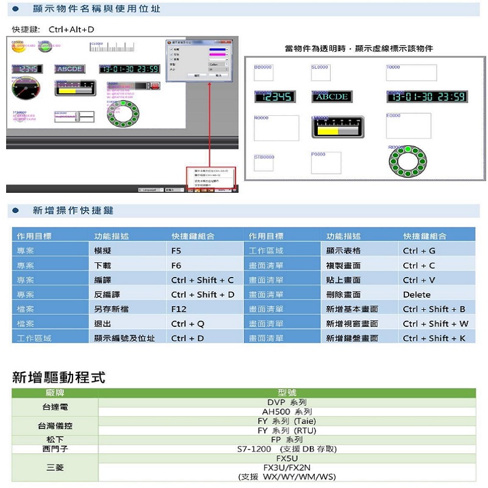This screenshot has width=488, height=488.
Task: Select the P0000 dashed placeholder
Action: tap(326, 162)
